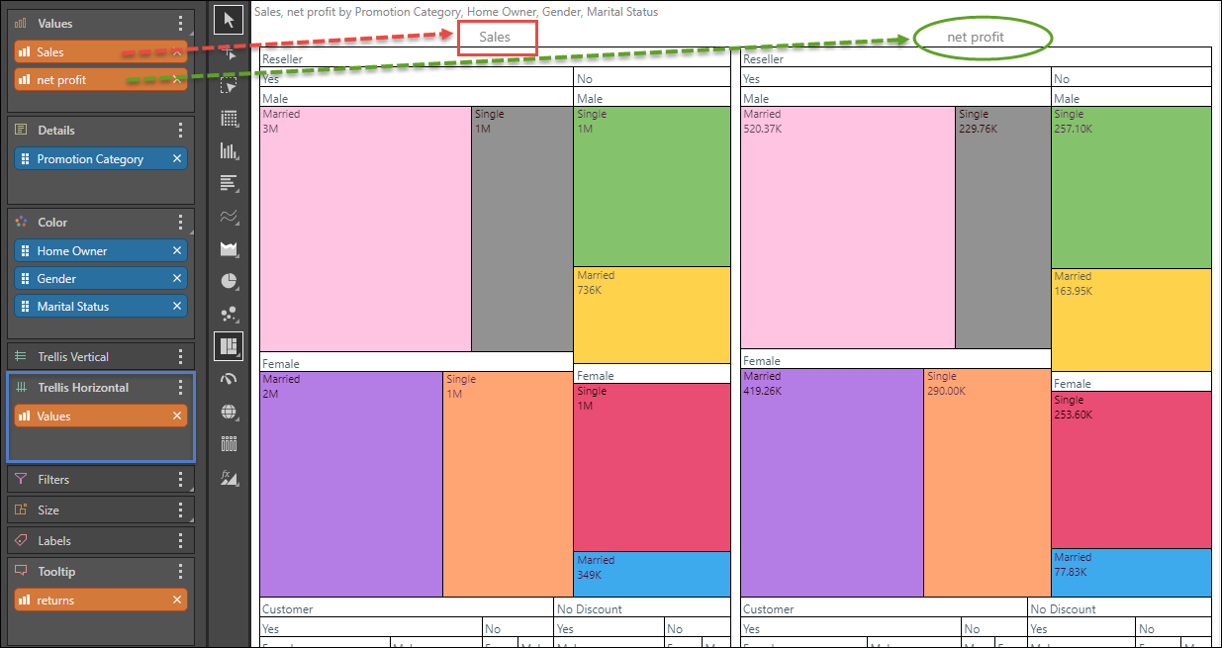Choose the column chart visualization icon
1222x648 pixels.
230,151
